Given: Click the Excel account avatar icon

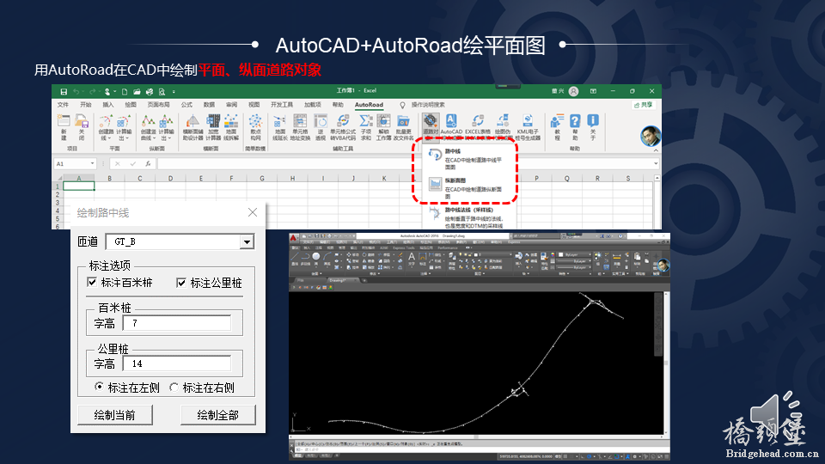Looking at the screenshot, I should tap(573, 92).
